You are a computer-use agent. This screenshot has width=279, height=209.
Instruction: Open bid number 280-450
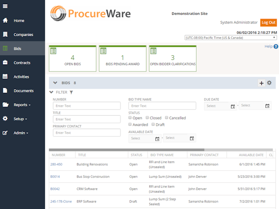(56, 164)
